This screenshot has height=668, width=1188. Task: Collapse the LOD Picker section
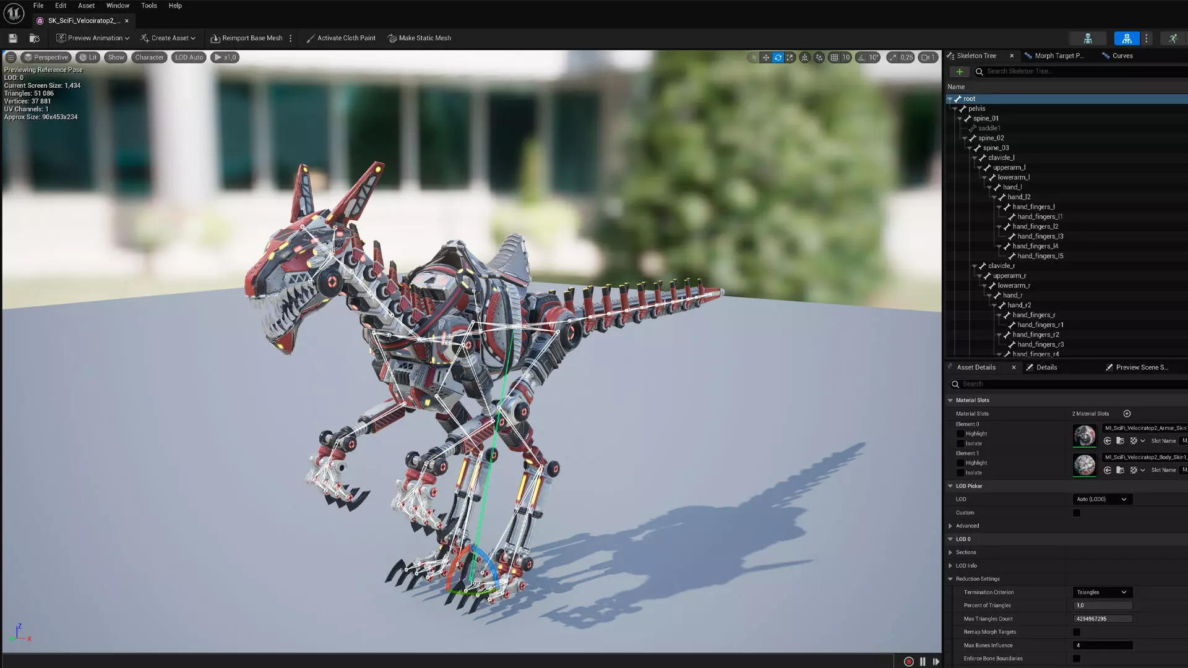pos(950,486)
